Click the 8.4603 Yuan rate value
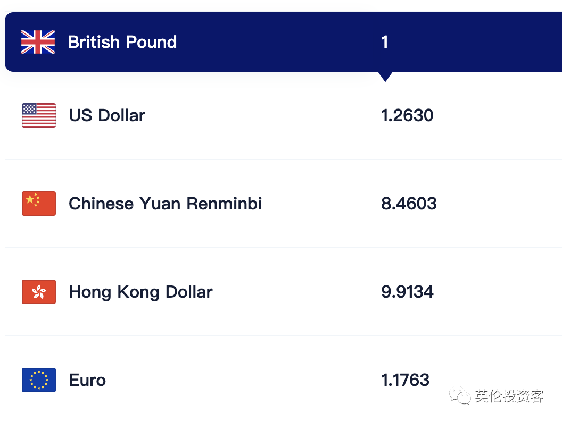The image size is (562, 421). tap(409, 204)
